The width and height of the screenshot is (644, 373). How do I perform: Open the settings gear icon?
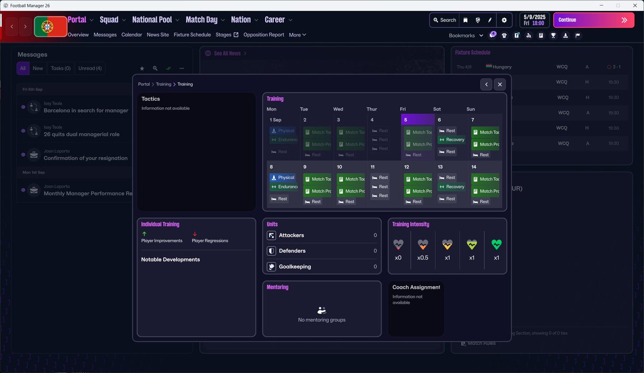504,20
